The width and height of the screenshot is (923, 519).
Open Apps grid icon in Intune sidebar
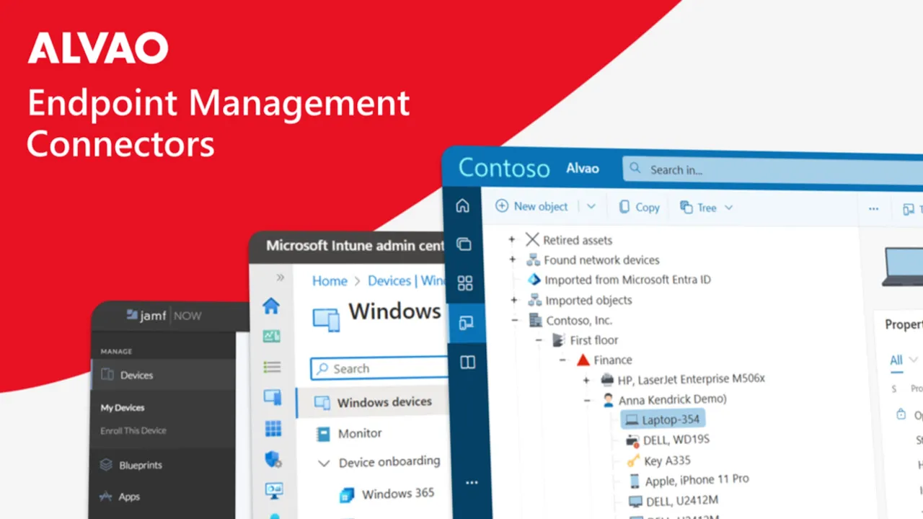(273, 429)
